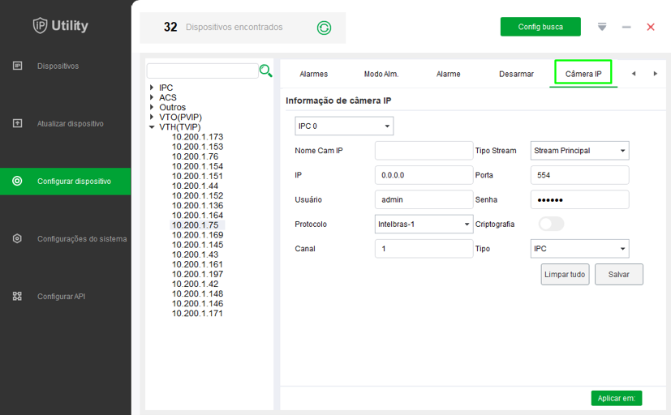This screenshot has height=415, width=671.
Task: Select device 10.200.1.169
Action: (198, 235)
